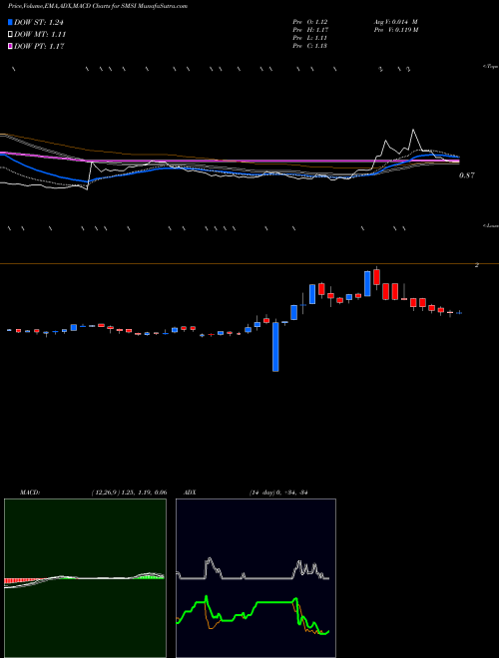
Task: Click the '<Lows' marker label
Action: click(491, 226)
